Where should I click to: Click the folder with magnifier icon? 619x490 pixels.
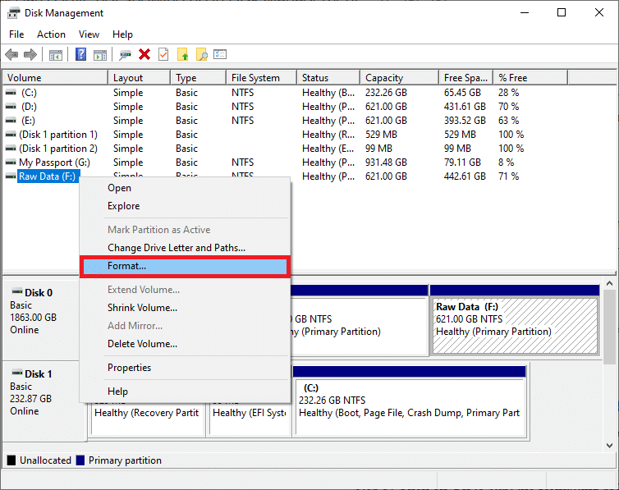(201, 55)
